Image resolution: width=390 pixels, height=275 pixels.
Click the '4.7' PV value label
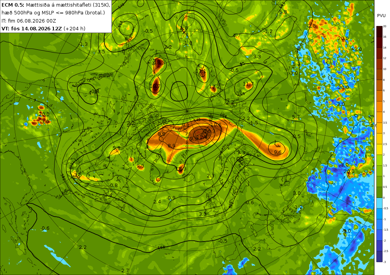tap(237, 36)
